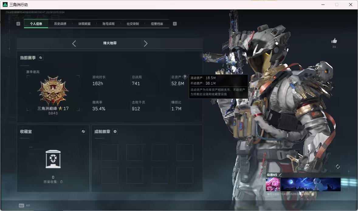Open the 成就徽章 settings gear
The height and width of the screenshot is (211, 358).
[x=115, y=132]
